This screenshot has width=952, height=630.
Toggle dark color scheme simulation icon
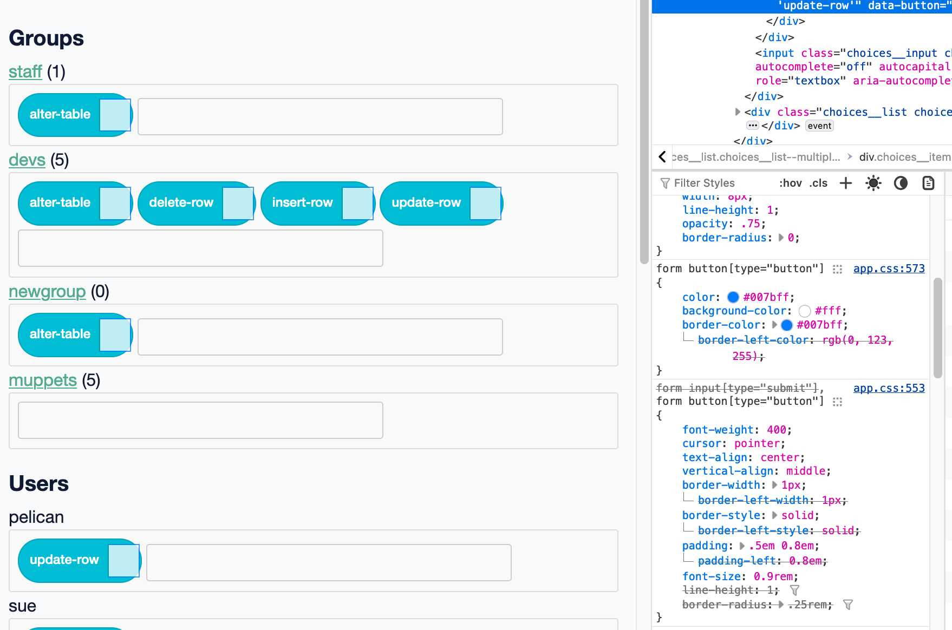point(901,183)
